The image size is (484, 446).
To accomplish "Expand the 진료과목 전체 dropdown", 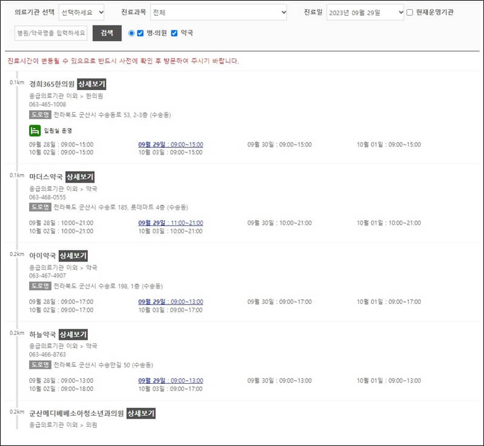I will [218, 12].
